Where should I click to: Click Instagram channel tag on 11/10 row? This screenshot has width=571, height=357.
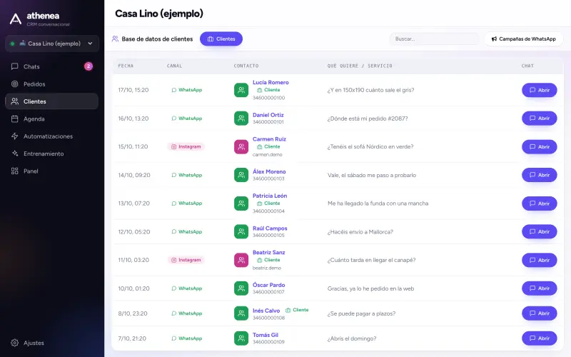(186, 260)
